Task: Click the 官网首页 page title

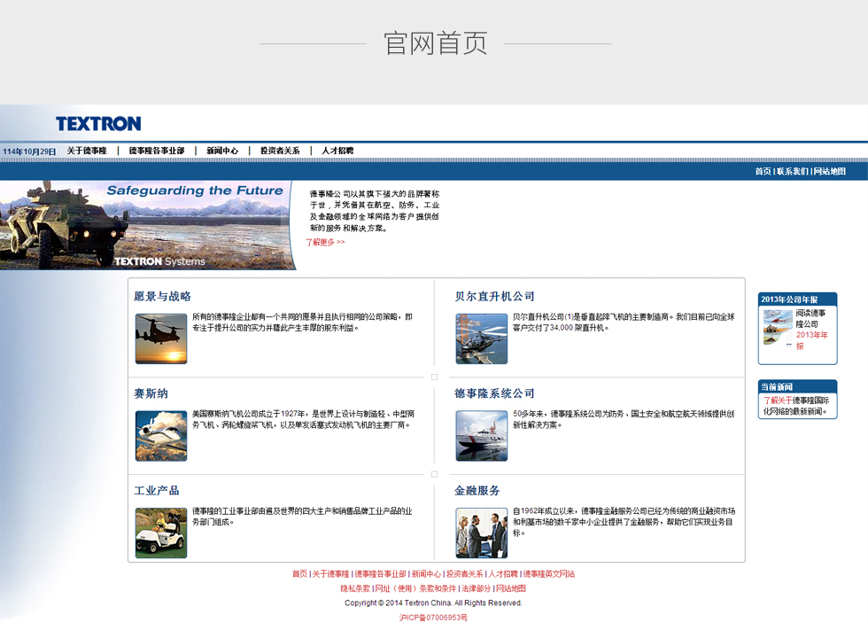Action: click(x=436, y=43)
